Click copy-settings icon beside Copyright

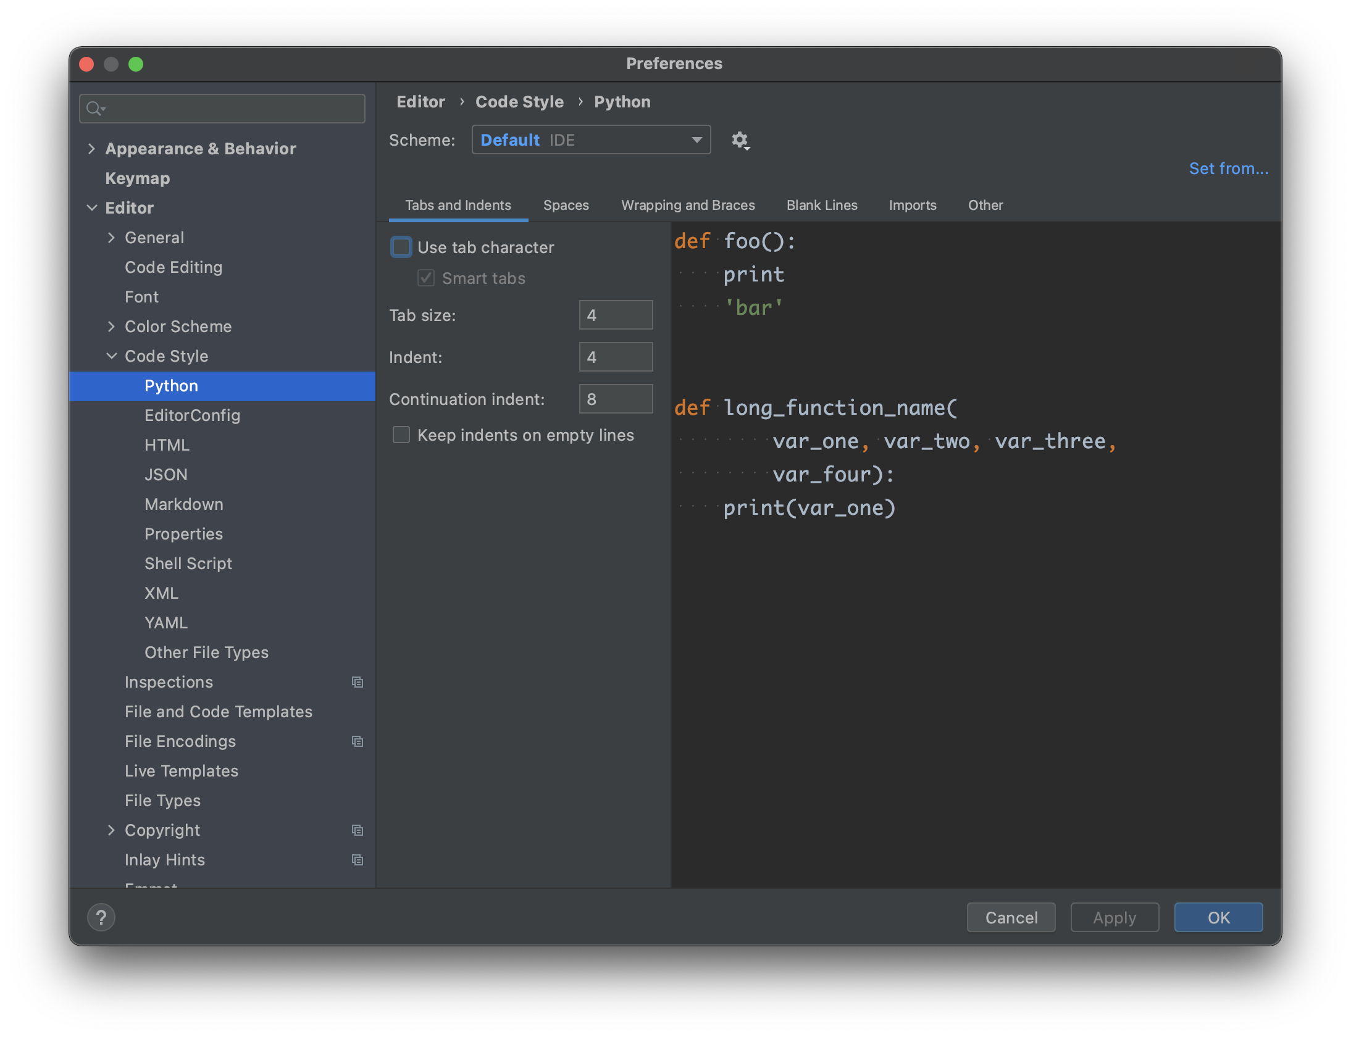coord(358,830)
